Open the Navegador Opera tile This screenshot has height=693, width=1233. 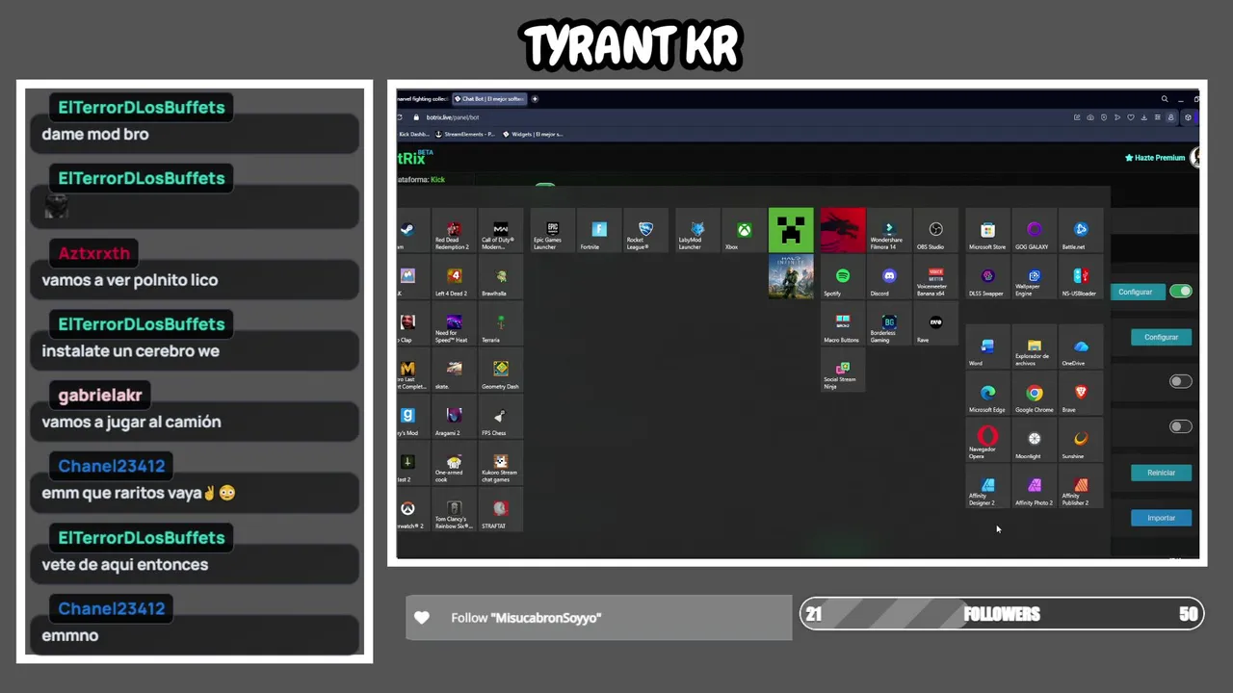987,440
